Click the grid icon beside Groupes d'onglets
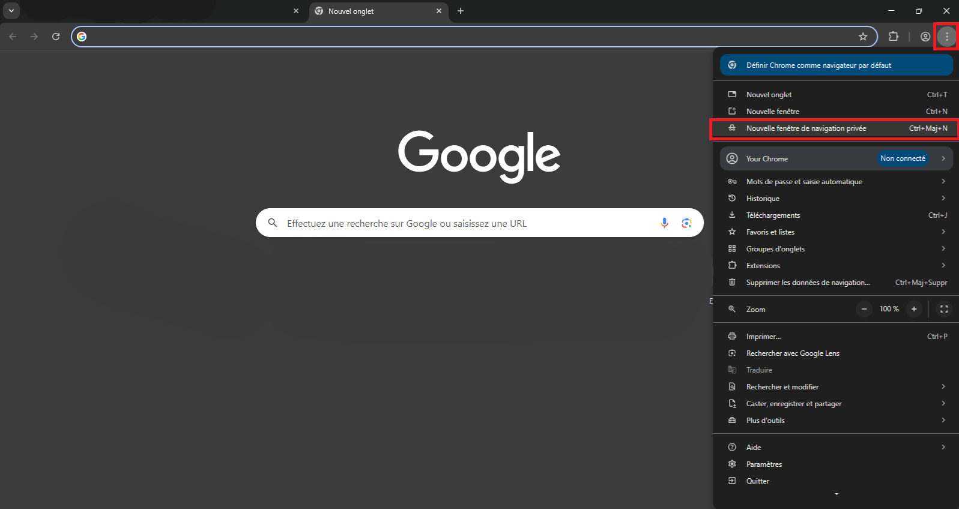This screenshot has width=959, height=510. point(732,248)
